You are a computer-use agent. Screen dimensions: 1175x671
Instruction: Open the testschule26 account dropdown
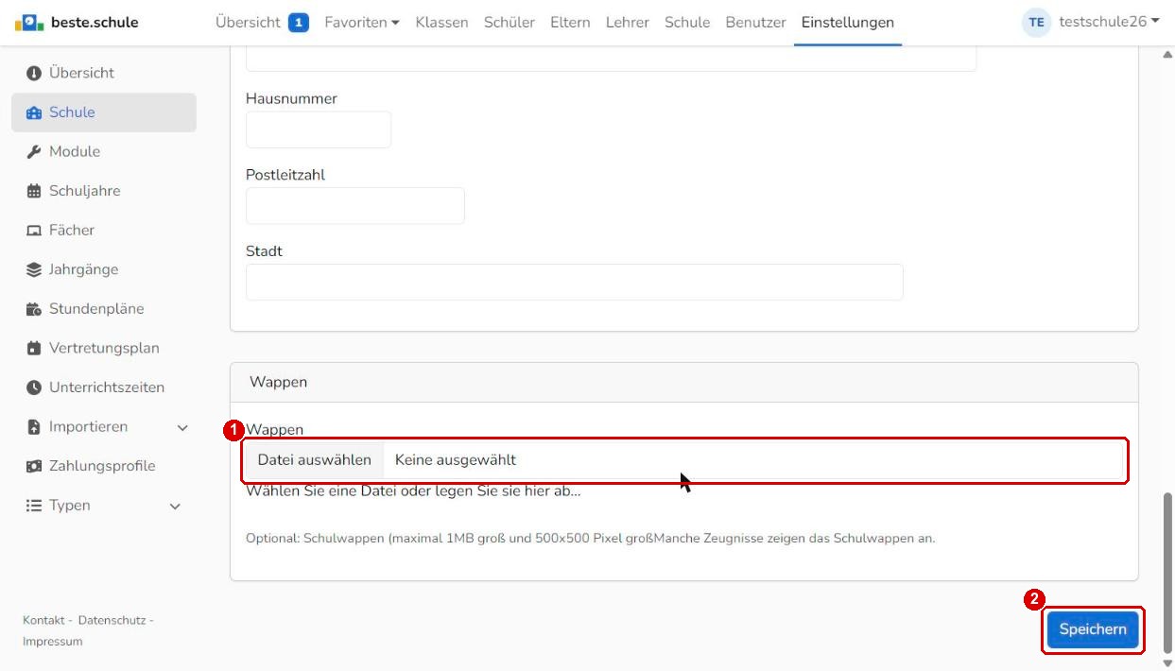tap(1109, 22)
